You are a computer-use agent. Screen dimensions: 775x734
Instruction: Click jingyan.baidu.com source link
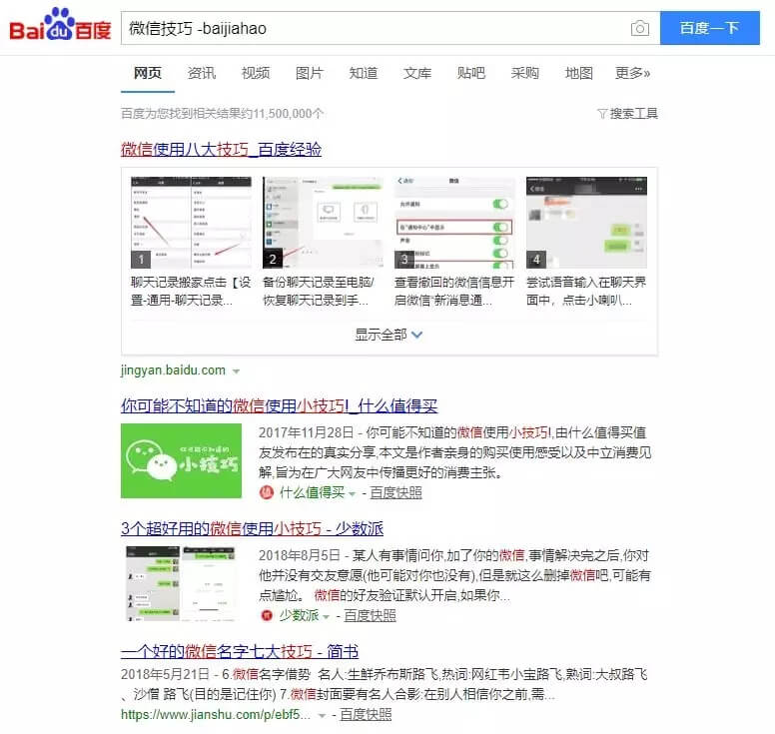[x=173, y=370]
